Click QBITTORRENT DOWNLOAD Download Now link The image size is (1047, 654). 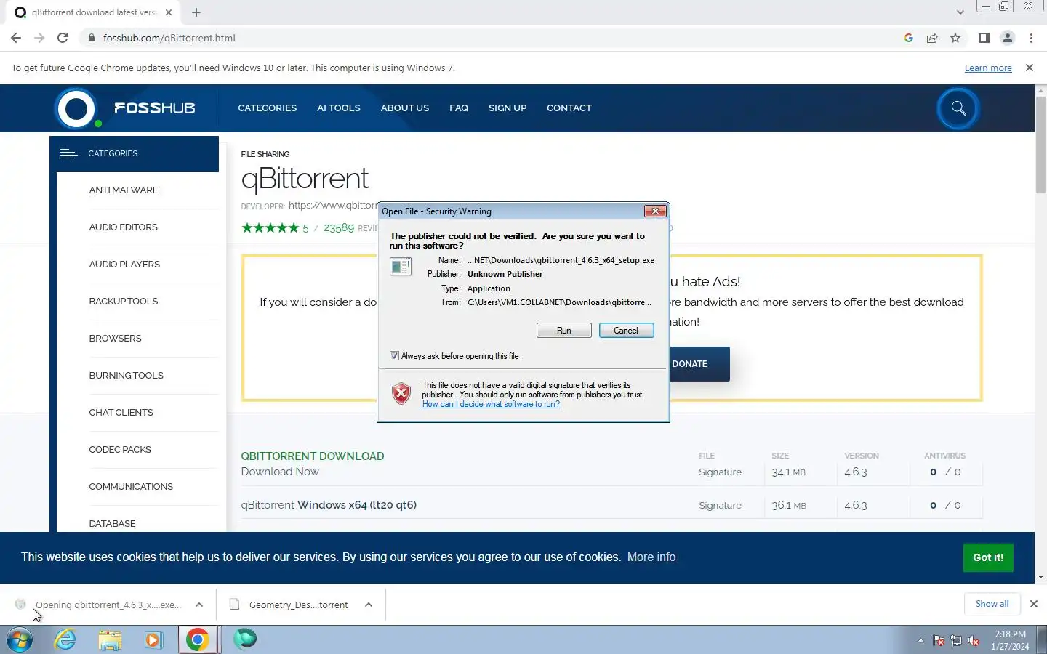(x=280, y=472)
